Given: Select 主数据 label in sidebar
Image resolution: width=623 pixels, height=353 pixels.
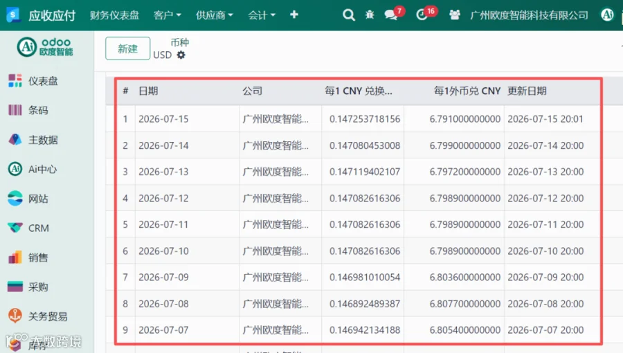Looking at the screenshot, I should coord(43,140).
